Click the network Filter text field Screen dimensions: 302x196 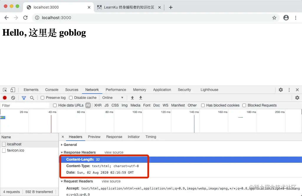click(x=25, y=105)
